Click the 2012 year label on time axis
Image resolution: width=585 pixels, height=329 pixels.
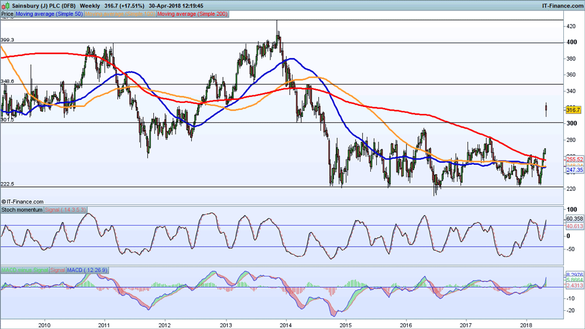pyautogui.click(x=164, y=325)
